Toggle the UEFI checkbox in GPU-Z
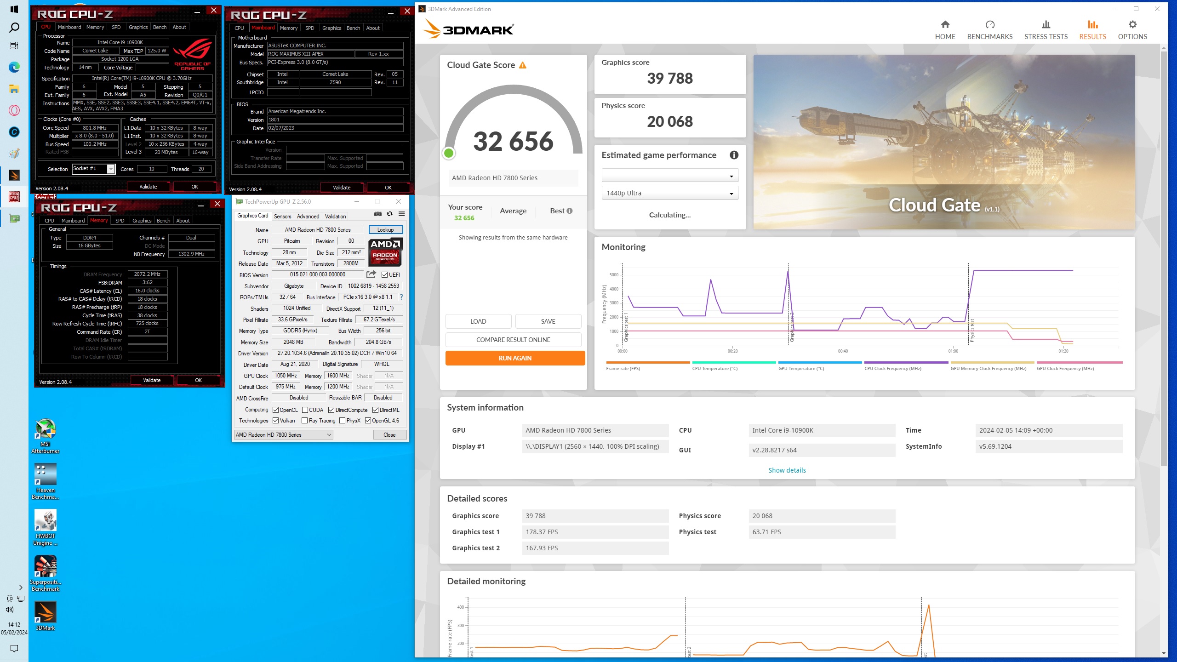This screenshot has width=1177, height=662. pos(384,275)
